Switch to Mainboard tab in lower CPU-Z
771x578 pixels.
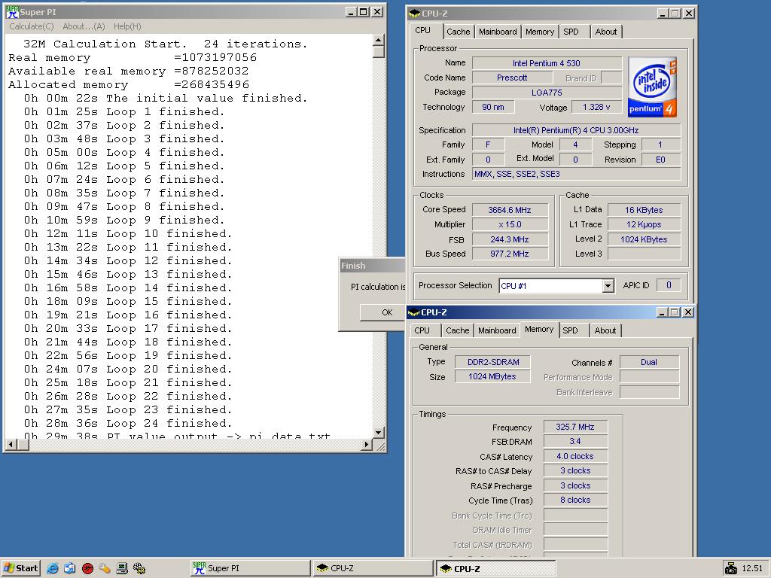point(497,330)
